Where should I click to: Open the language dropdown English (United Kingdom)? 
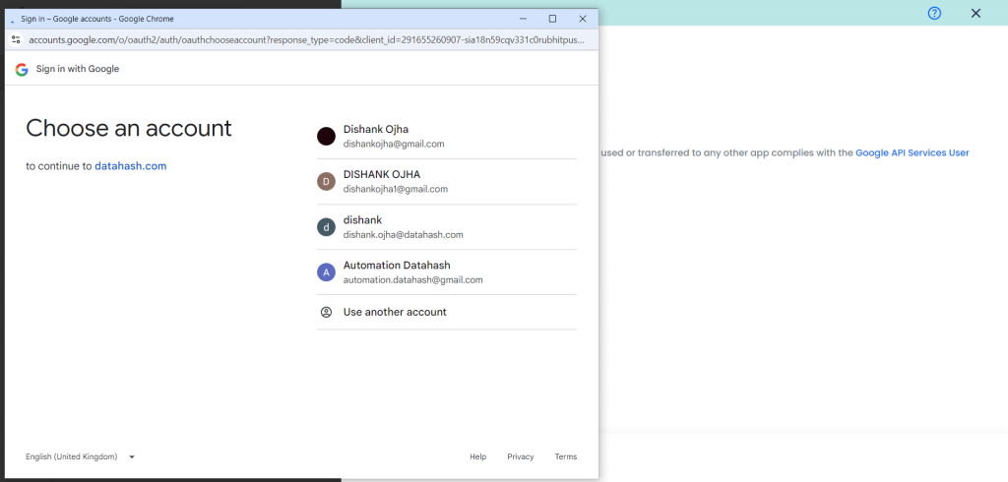[x=81, y=457]
